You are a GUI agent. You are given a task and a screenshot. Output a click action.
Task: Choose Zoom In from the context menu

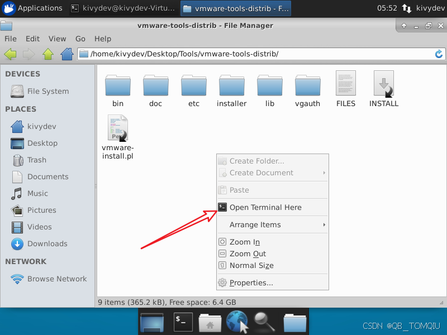click(x=273, y=242)
